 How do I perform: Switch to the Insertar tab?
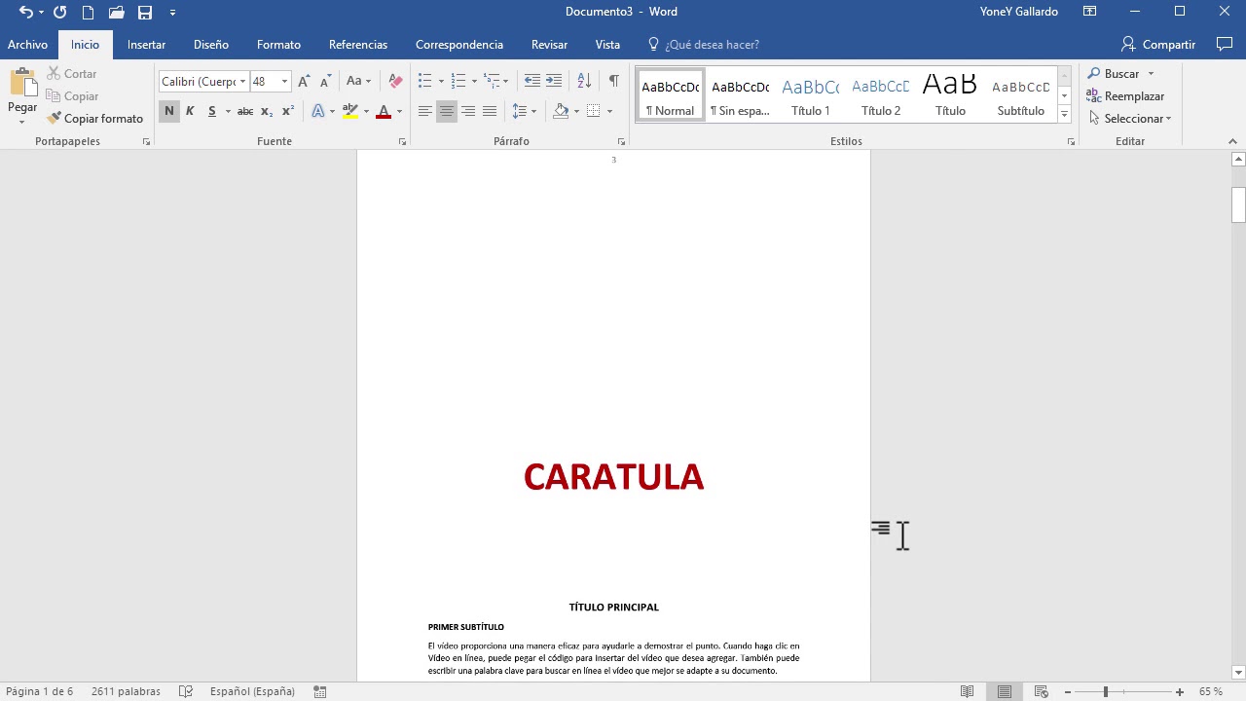[x=146, y=44]
